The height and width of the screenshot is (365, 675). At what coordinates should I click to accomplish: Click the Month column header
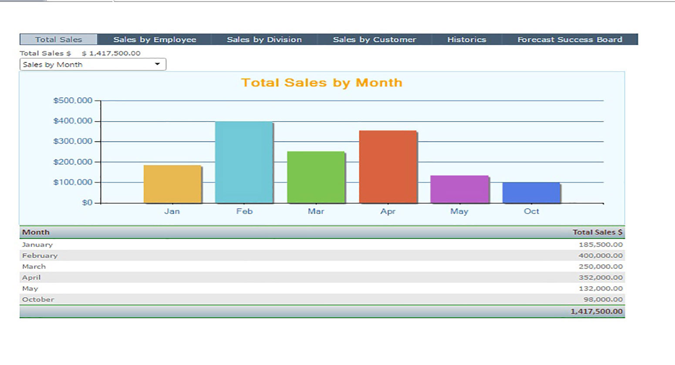click(36, 232)
